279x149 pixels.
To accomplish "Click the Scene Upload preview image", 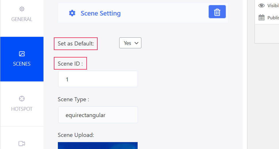I will [x=98, y=146].
